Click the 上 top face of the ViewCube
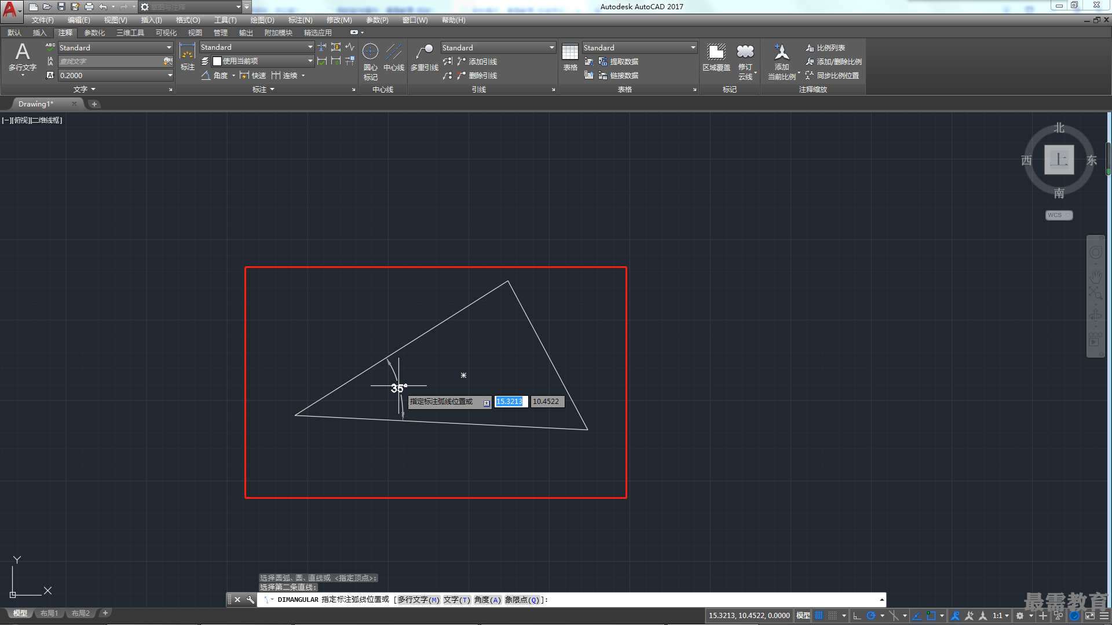 (x=1059, y=160)
